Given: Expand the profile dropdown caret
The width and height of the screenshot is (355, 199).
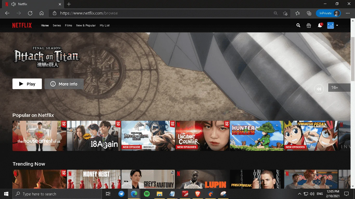Looking at the screenshot, I should coord(337,25).
